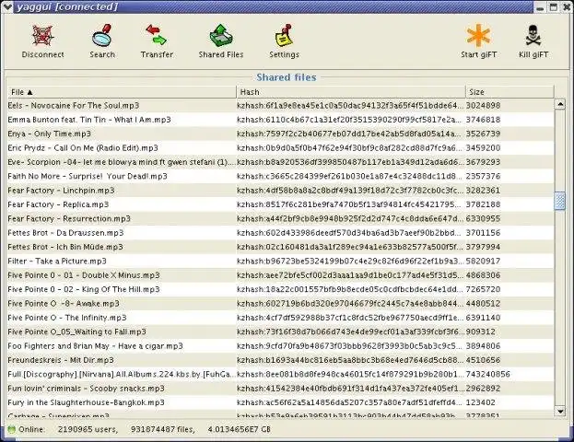Click the scrollbar up arrow
574x442 pixels.
[x=560, y=104]
